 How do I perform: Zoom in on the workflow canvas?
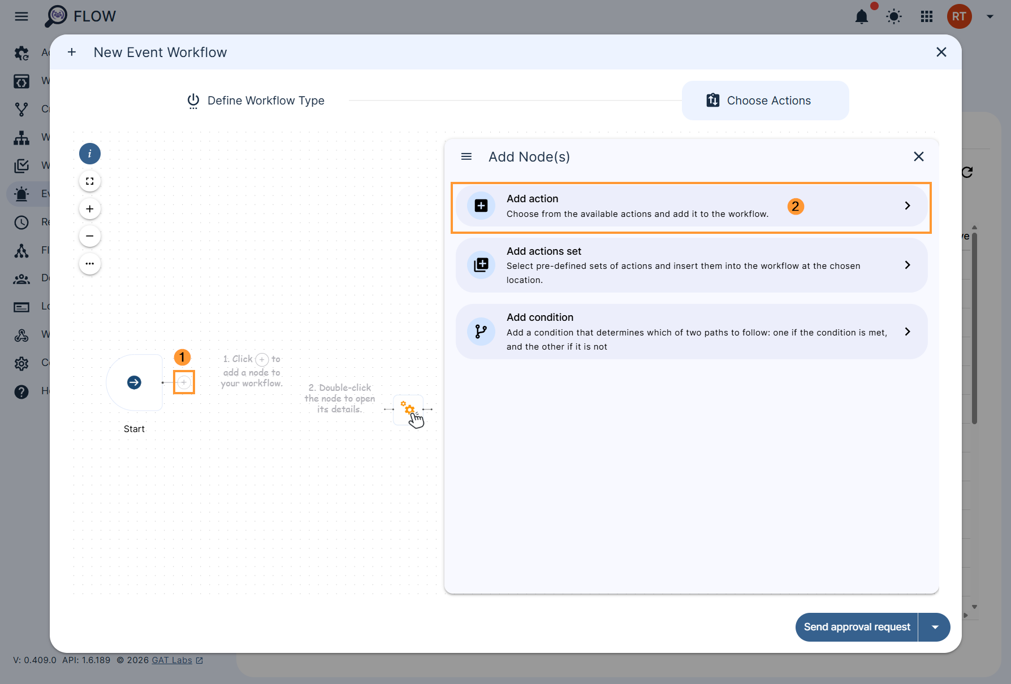click(89, 208)
